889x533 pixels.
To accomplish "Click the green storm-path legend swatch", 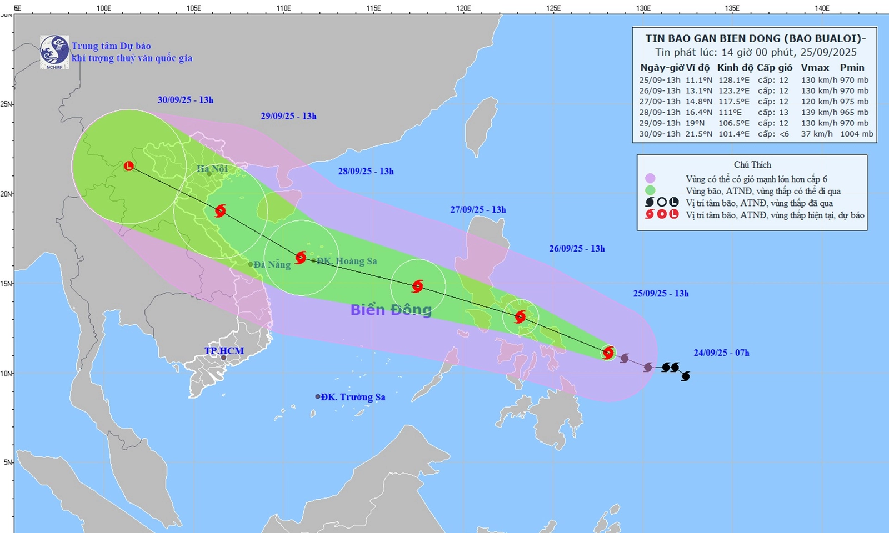I will 650,191.
